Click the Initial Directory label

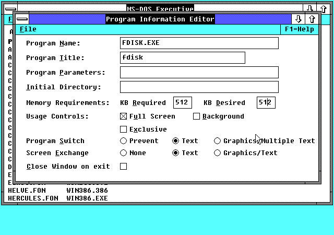tap(64, 87)
